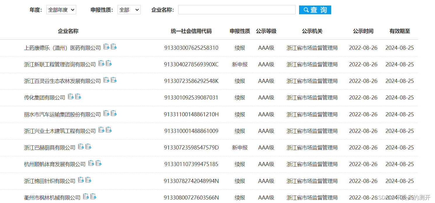Select company name 浙江兴业土木建筑工程有限公司
Image resolution: width=435 pixels, height=203 pixels.
click(x=60, y=131)
